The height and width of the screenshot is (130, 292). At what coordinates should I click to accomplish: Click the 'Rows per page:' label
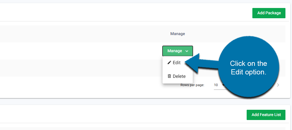tap(192, 85)
